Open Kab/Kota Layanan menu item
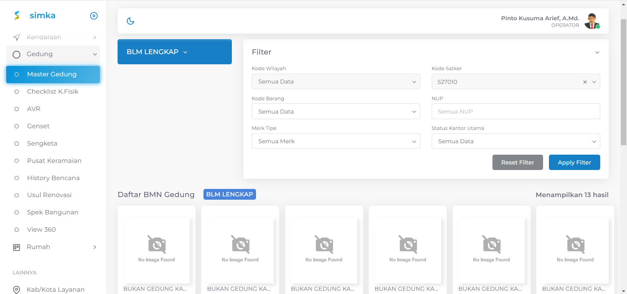The image size is (627, 294). point(53,289)
